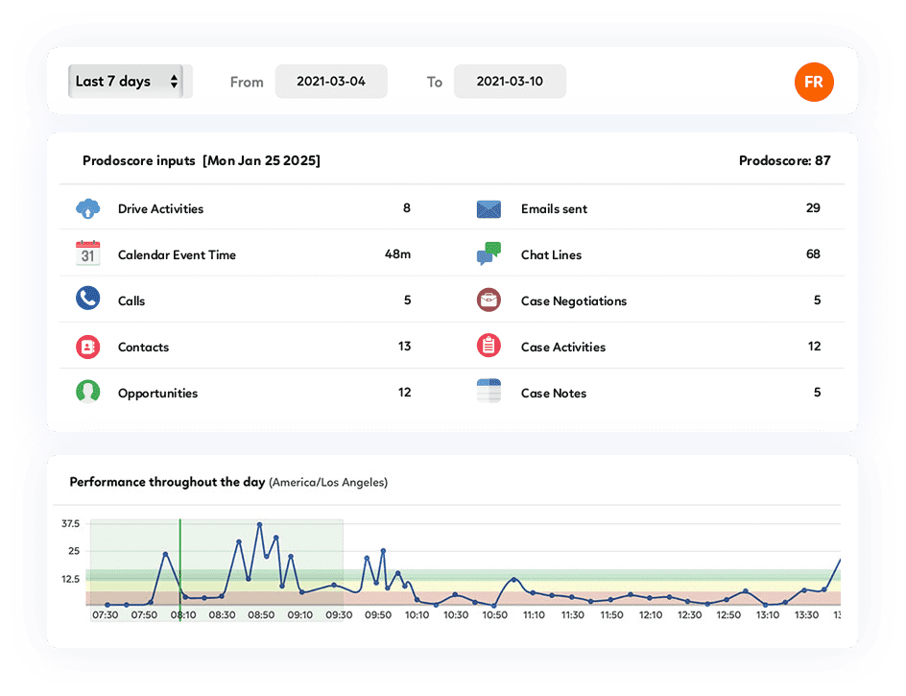Open the Last 7 days dropdown

click(129, 82)
